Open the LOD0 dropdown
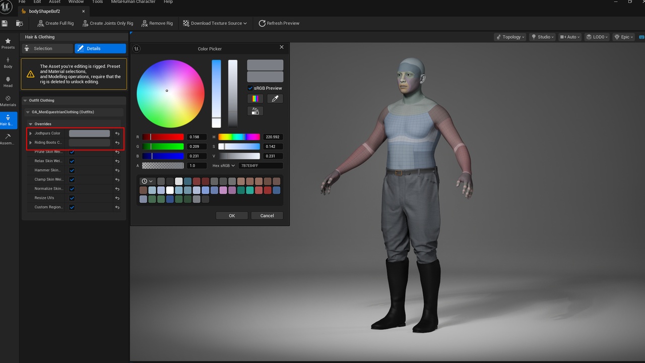 pyautogui.click(x=597, y=37)
